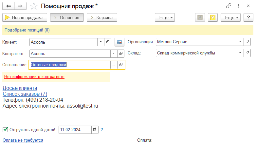The height and width of the screenshot is (145, 256).
Task: Copy link to this form icon
Action: (x=229, y=6)
